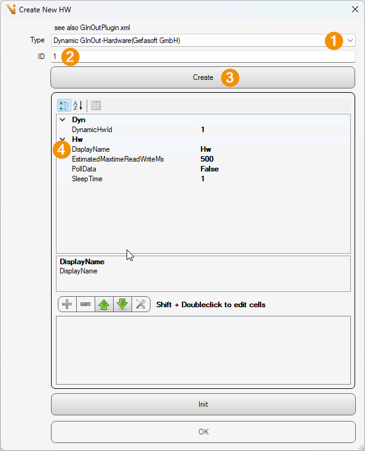Select the EstimatedMaxtimeReadWriteMs value 500
Image resolution: width=365 pixels, height=451 pixels.
point(207,159)
